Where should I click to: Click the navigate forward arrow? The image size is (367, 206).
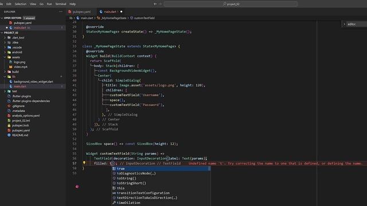click(x=161, y=4)
